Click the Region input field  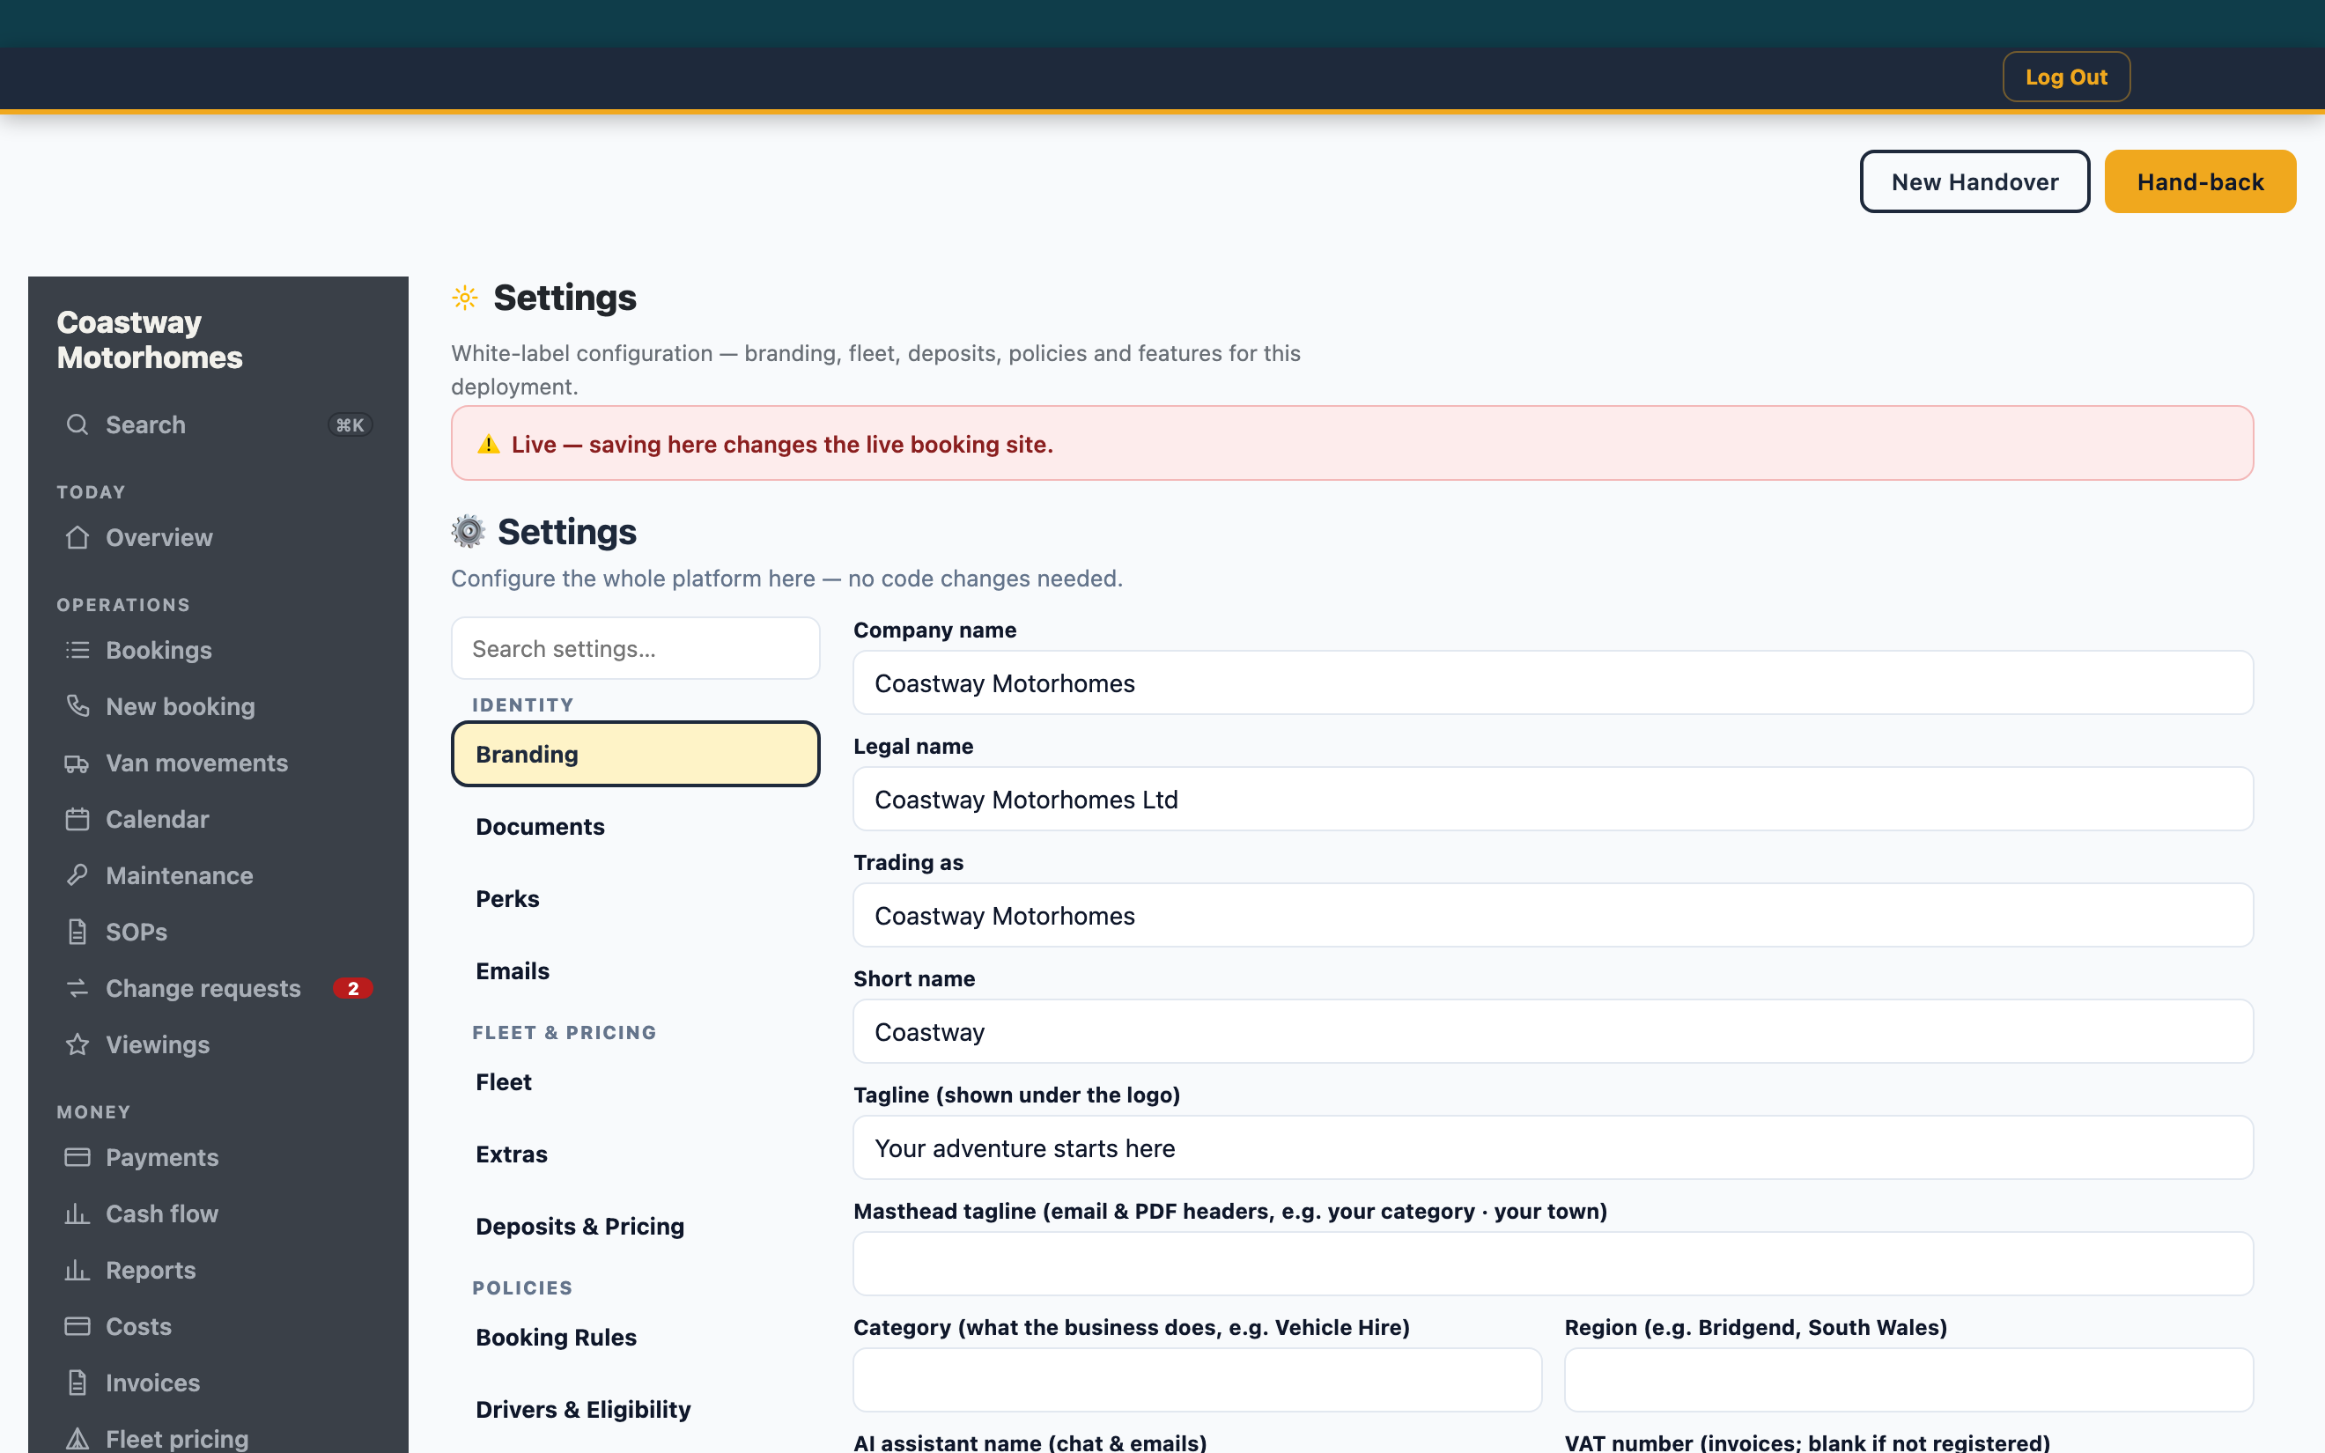(x=1908, y=1381)
